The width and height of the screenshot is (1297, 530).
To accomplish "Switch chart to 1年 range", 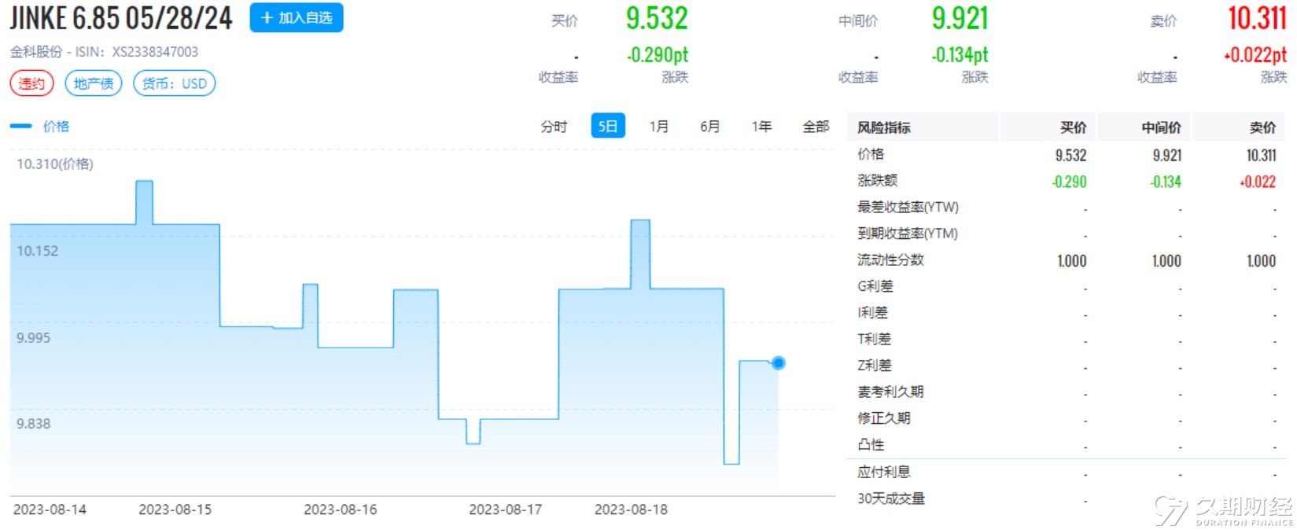I will 761,127.
